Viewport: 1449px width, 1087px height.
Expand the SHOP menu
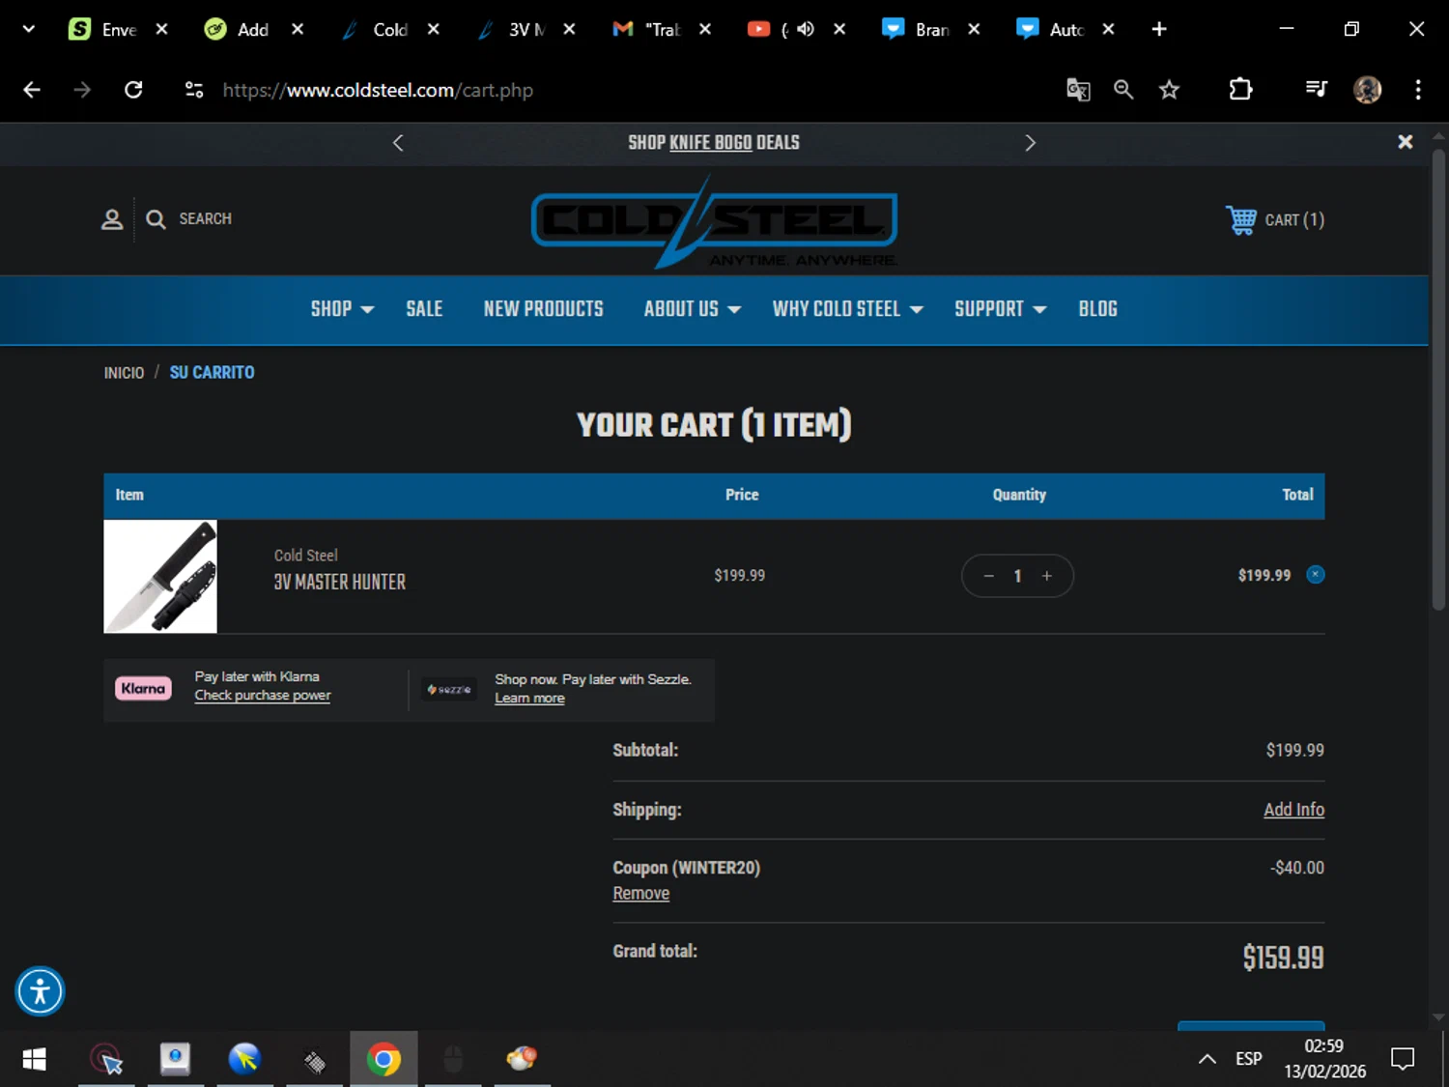342,309
